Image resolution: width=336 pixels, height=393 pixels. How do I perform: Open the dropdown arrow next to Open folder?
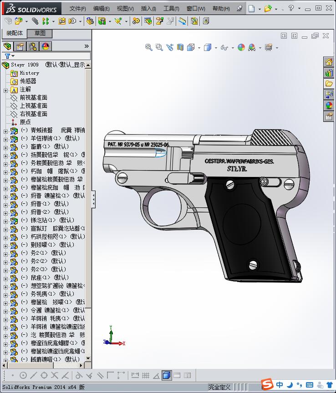point(276,9)
